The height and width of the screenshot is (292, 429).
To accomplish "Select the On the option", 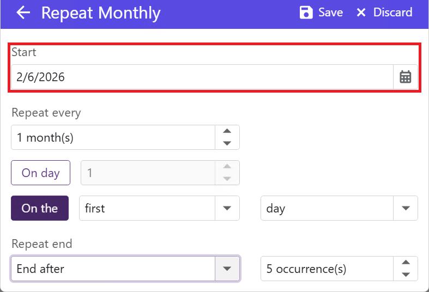I will 40,208.
